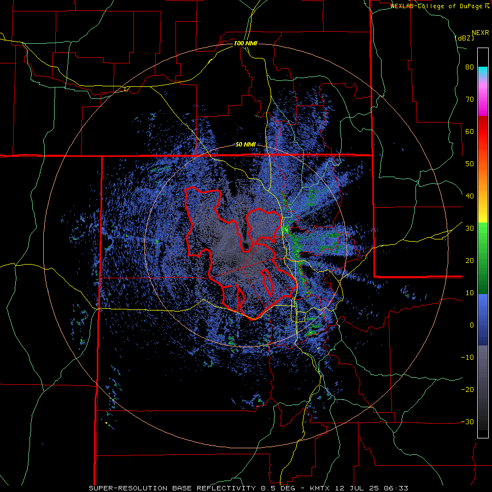Image resolution: width=492 pixels, height=492 pixels.
Task: Click the -10 value on dBZ scale
Action: 467,358
